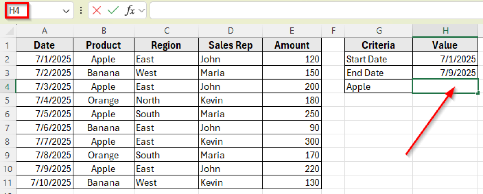The image size is (483, 194).
Task: Click the Start Date value 7/1/2025
Action: pos(445,59)
